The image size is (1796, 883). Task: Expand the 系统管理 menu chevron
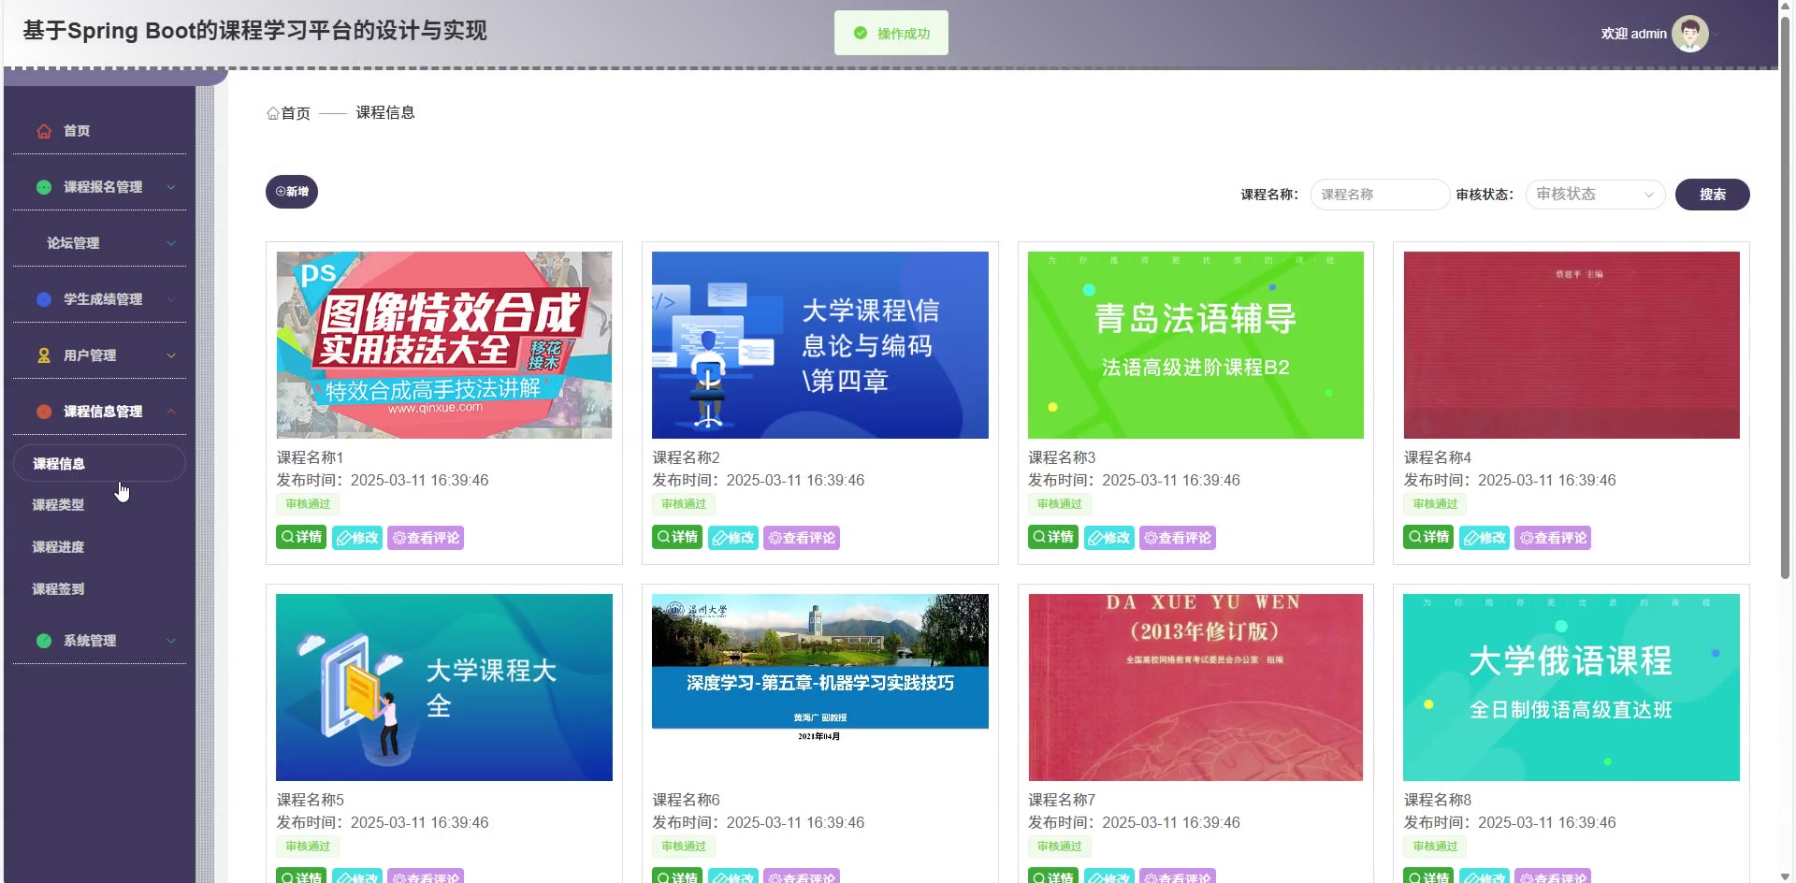click(171, 641)
